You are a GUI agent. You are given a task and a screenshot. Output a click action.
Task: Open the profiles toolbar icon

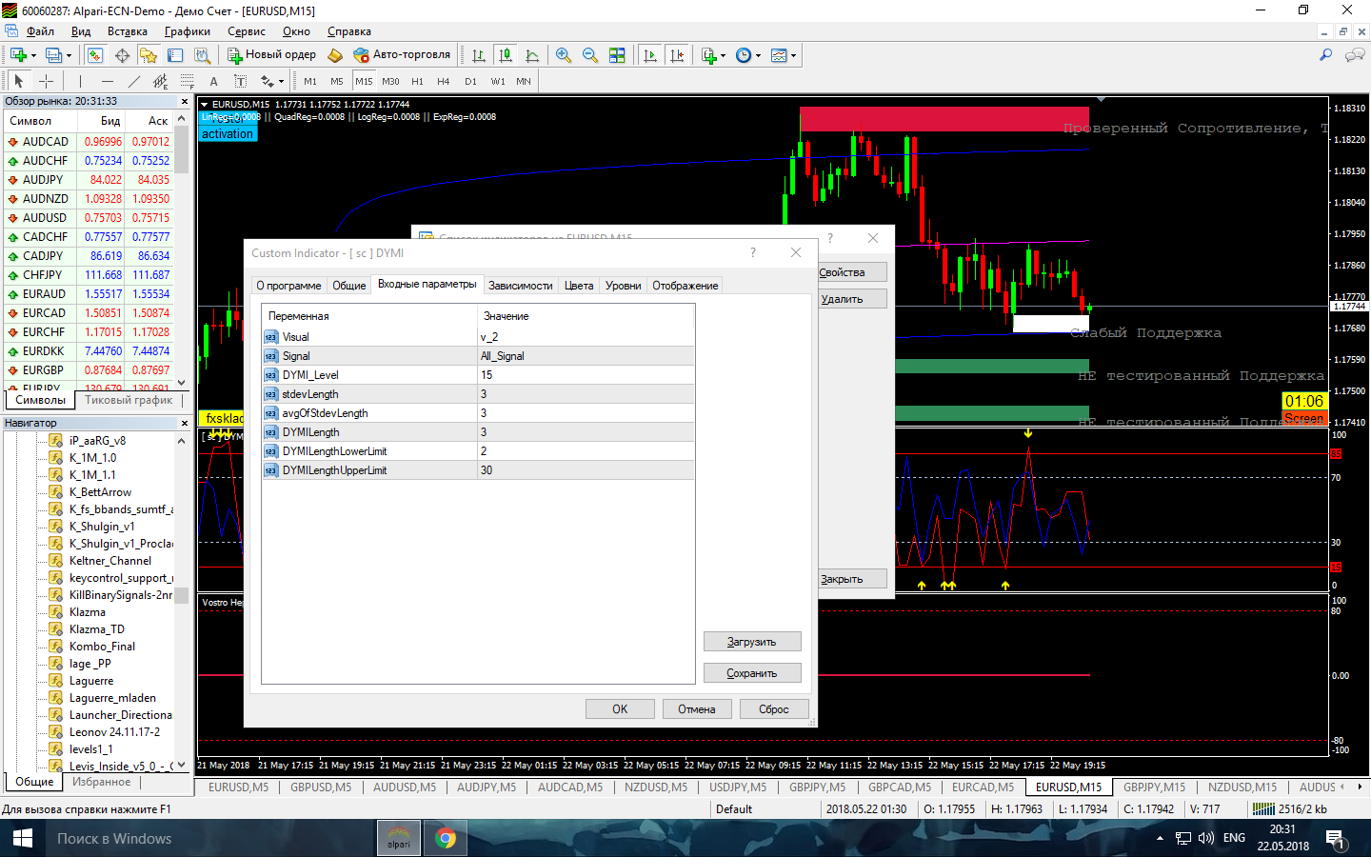point(53,55)
